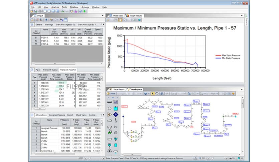Switch to the Model Data tab
Image resolution: width=279 pixels, height=162 pixels.
point(116,16)
